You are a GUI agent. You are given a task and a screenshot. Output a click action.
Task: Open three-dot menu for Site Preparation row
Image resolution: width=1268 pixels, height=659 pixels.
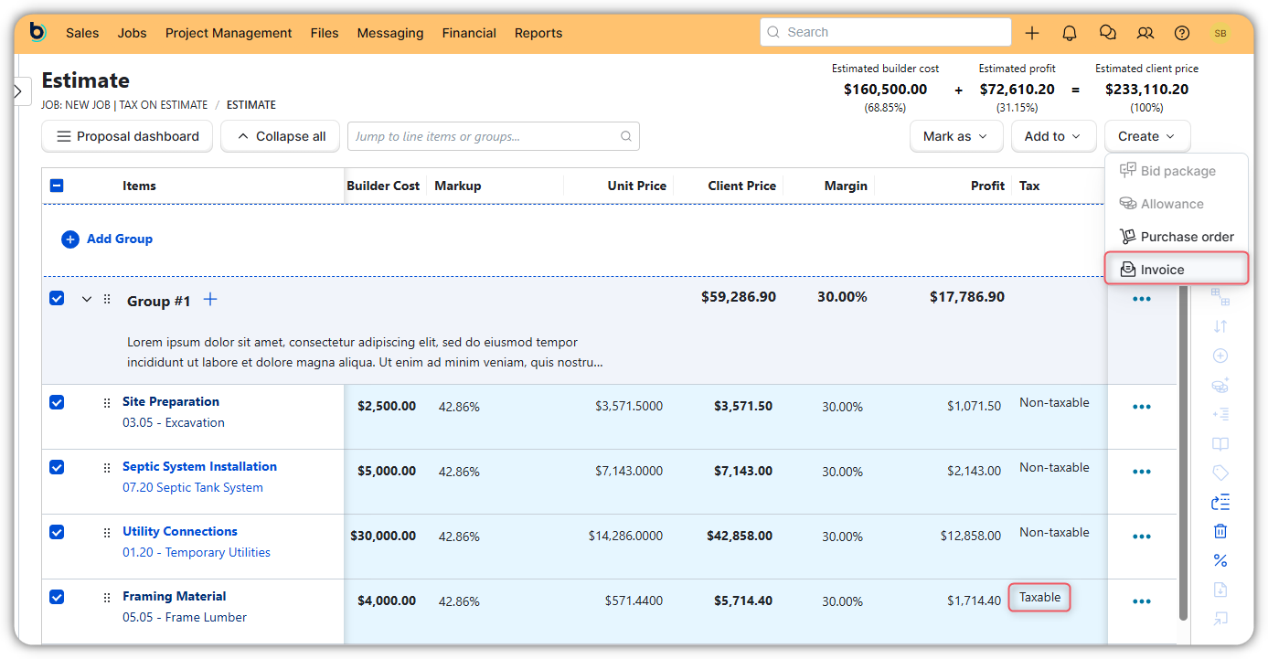(x=1142, y=407)
